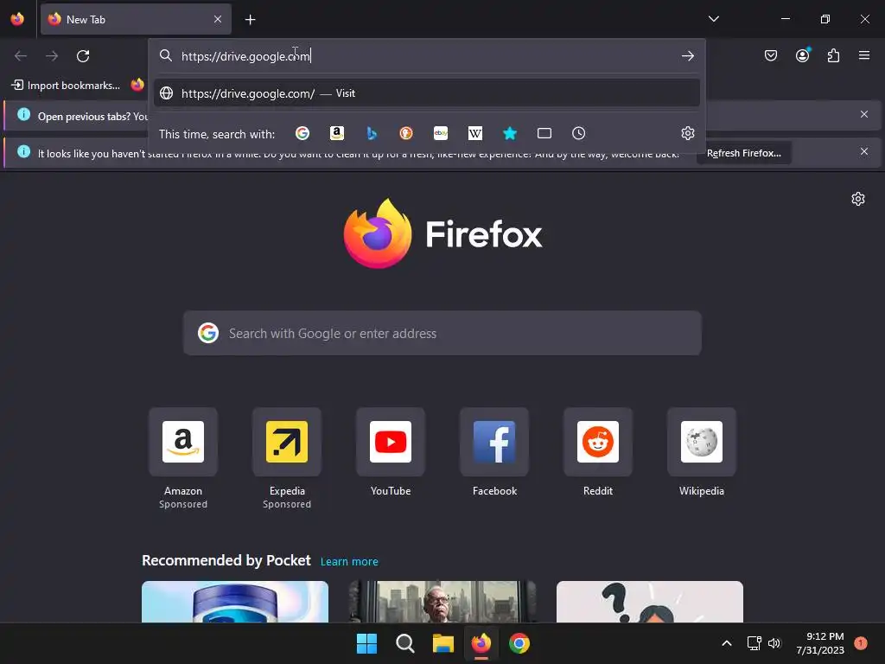Open a new tab with plus button
The image size is (885, 664).
pyautogui.click(x=250, y=20)
